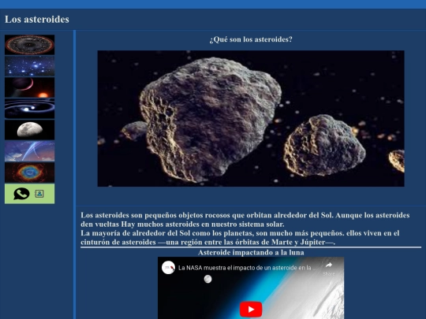
Task: Open the moon thumbnail in sidebar
Action: 30,130
